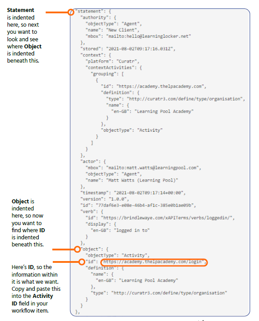
Task: Click the "timestamp" 2021-08-02T09:17:14 value
Action: (149, 193)
